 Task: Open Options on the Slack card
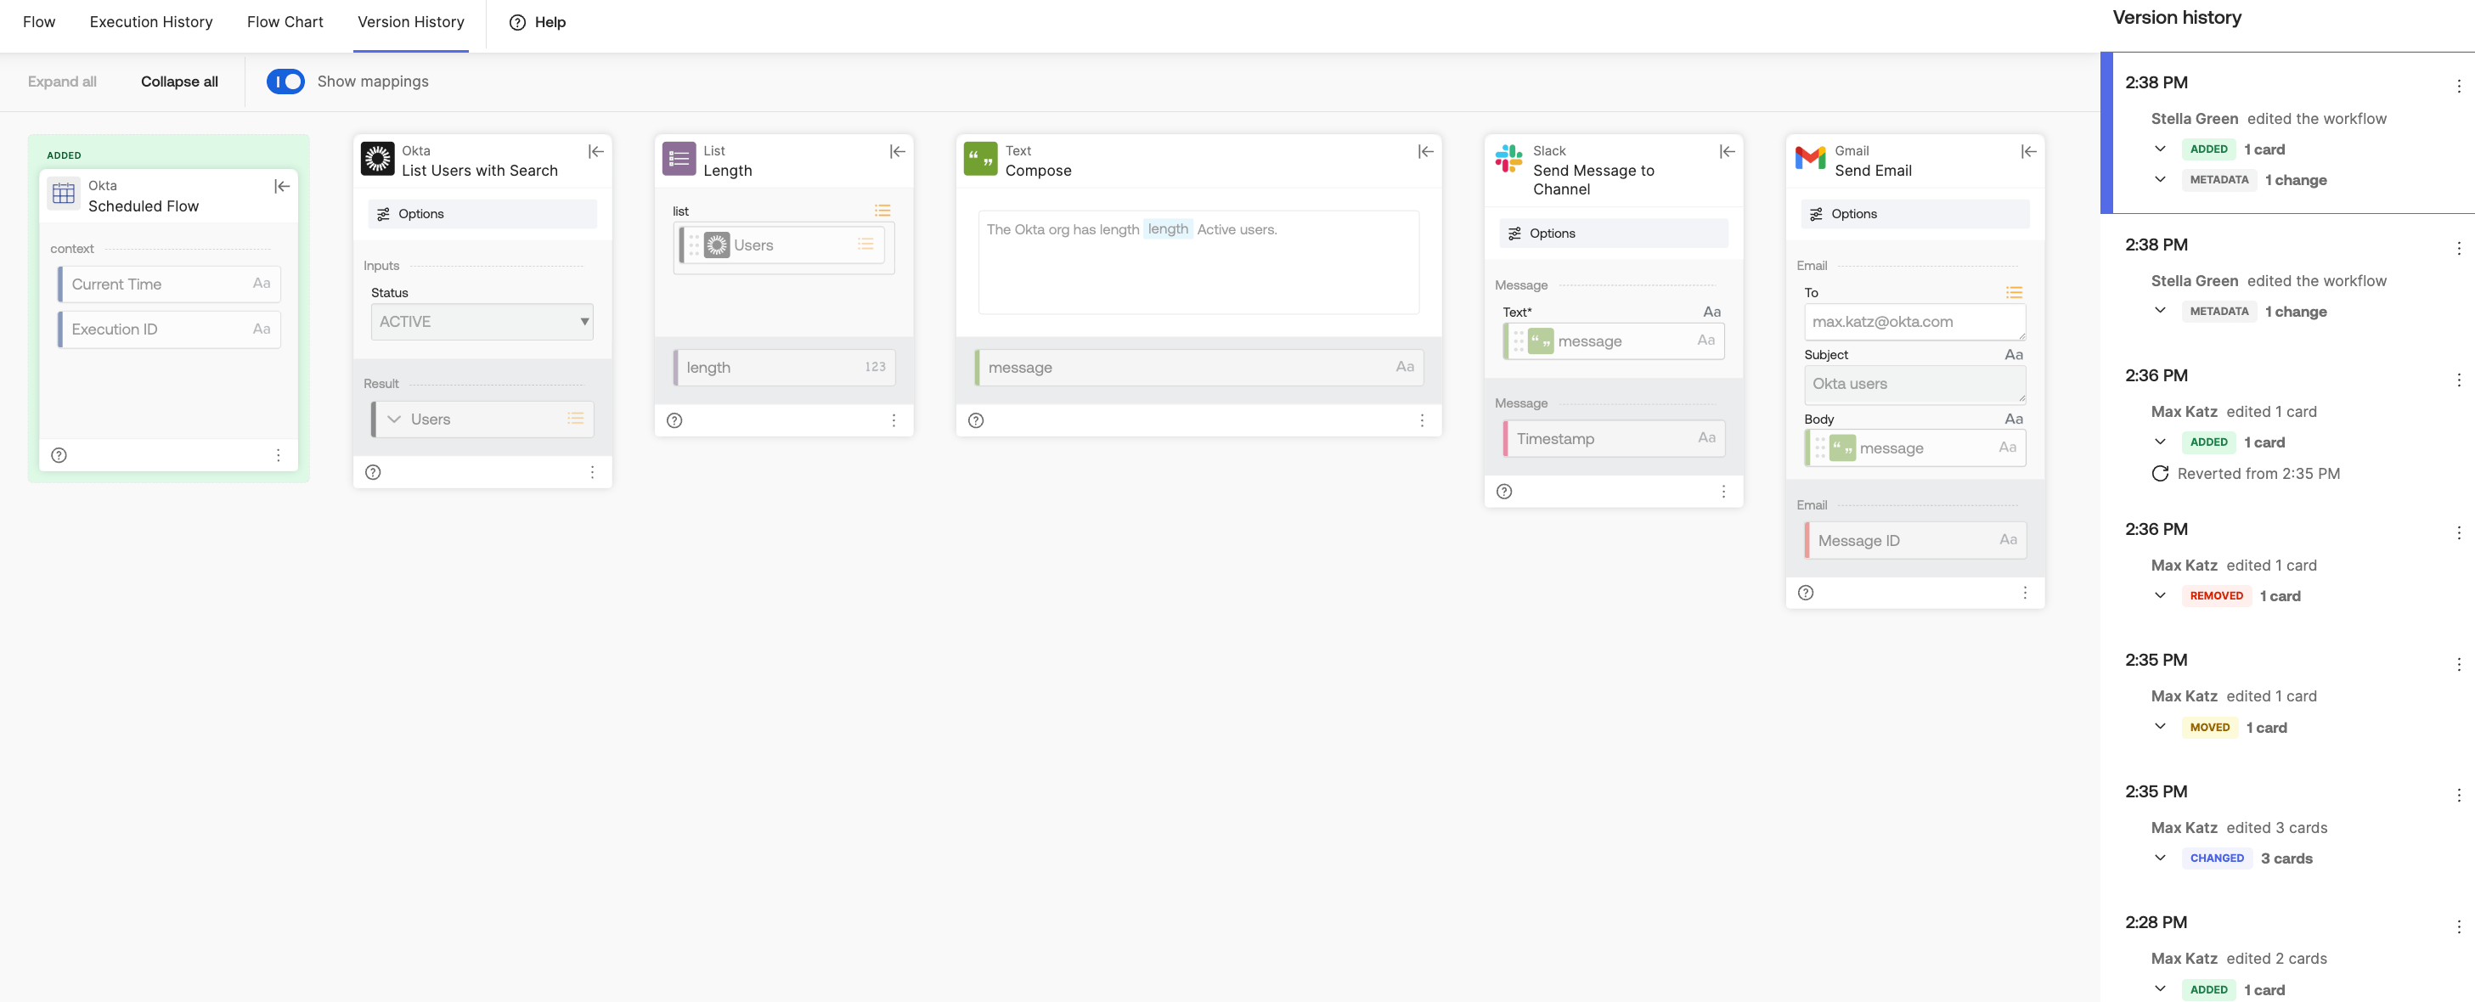click(1613, 234)
